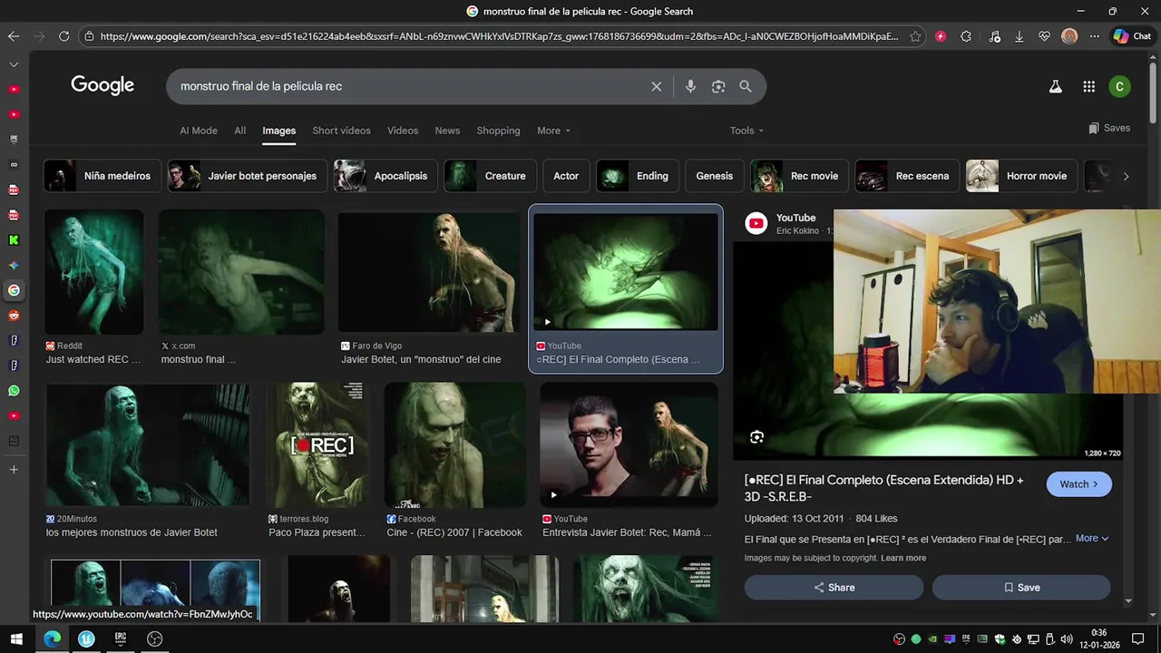Image resolution: width=1161 pixels, height=653 pixels.
Task: Open the notification center icon
Action: click(x=1137, y=638)
